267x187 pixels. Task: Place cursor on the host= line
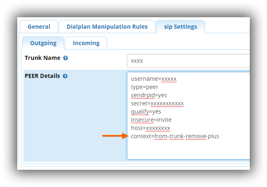point(150,128)
